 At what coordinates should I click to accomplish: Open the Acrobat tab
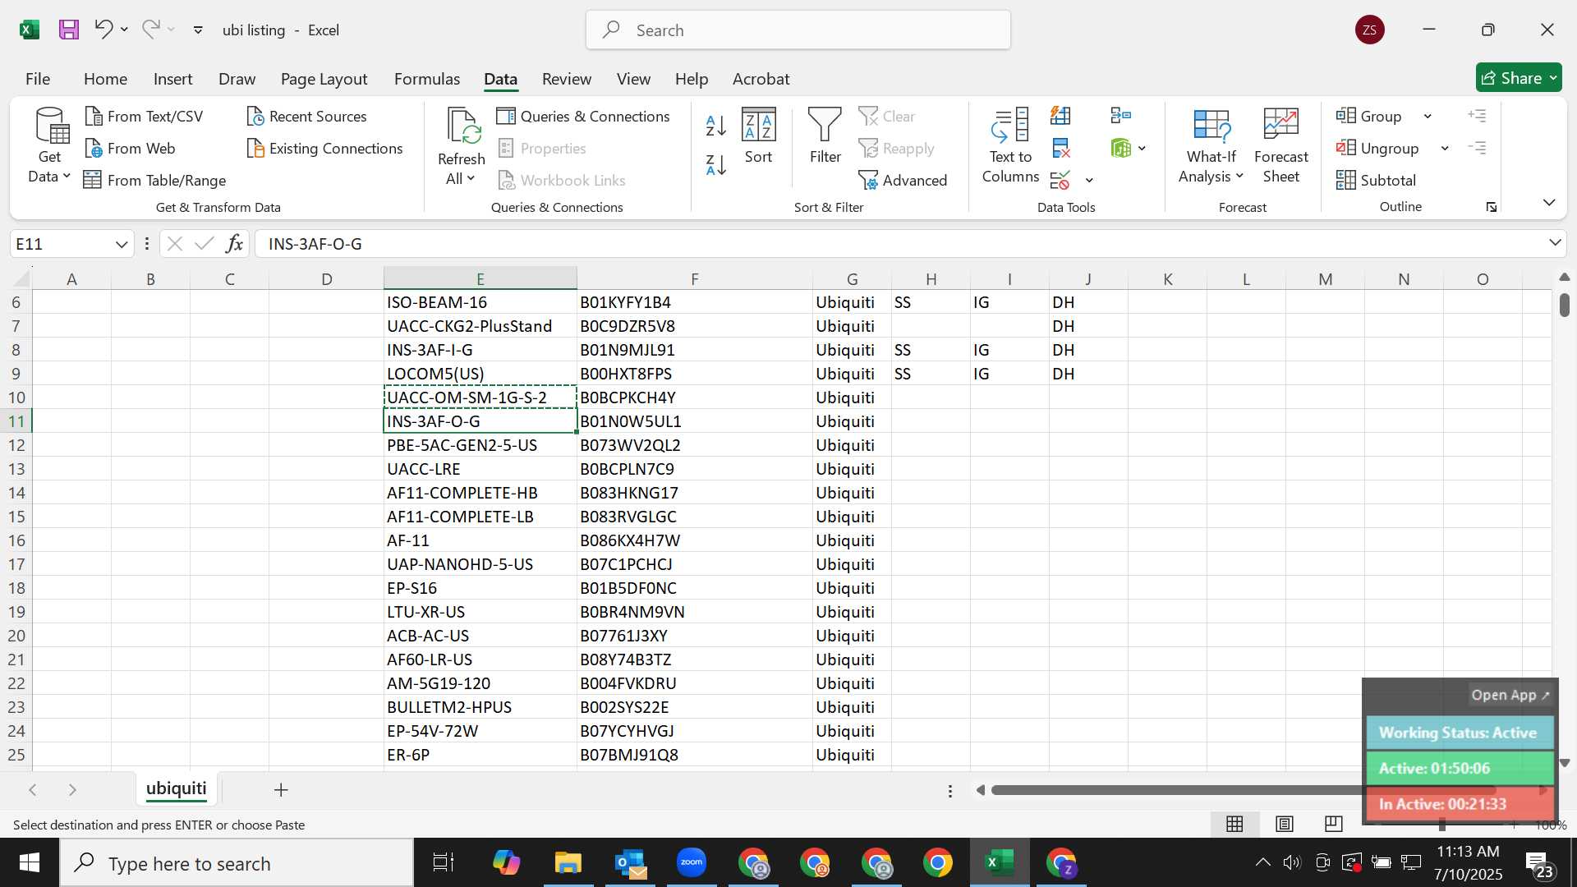pos(761,79)
